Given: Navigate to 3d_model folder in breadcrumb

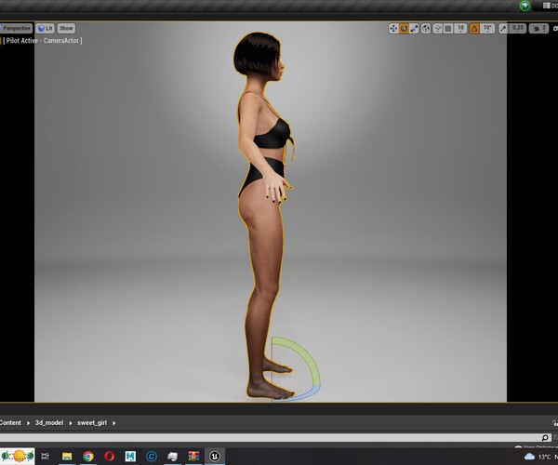Looking at the screenshot, I should click(x=49, y=422).
